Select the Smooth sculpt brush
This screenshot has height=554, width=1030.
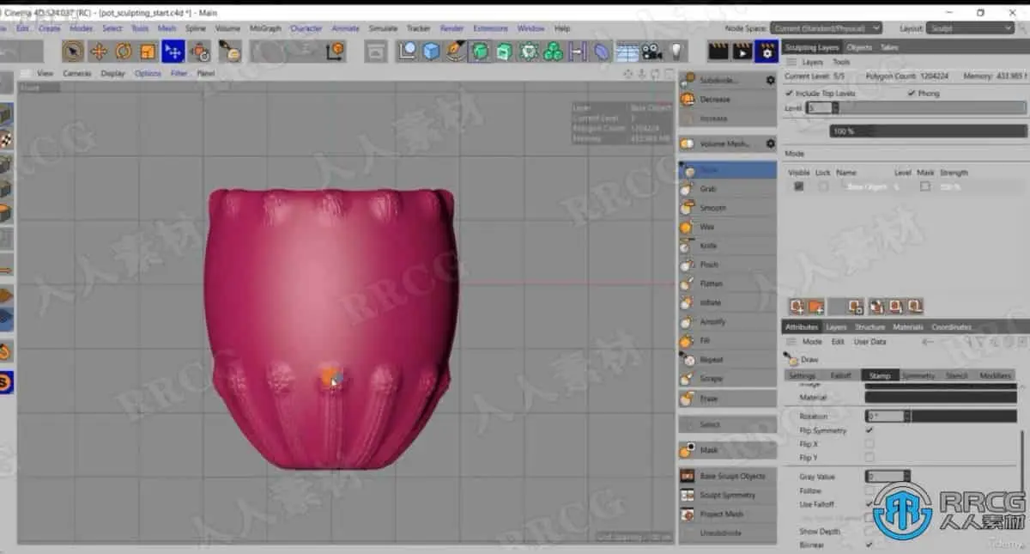pyautogui.click(x=727, y=208)
